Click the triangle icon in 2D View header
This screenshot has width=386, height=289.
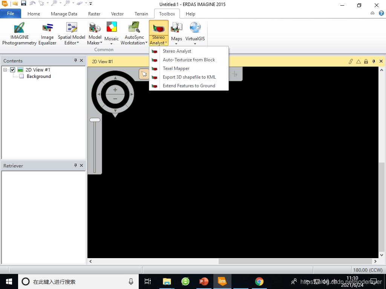(x=358, y=61)
